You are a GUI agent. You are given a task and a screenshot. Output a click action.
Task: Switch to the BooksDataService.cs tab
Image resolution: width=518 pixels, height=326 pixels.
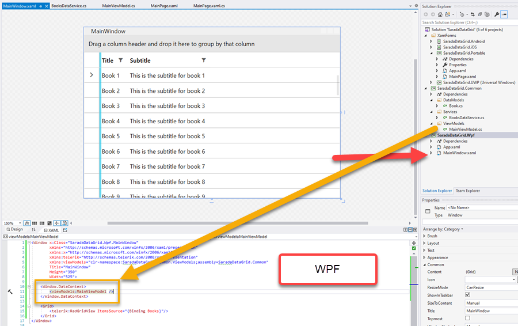coord(68,6)
